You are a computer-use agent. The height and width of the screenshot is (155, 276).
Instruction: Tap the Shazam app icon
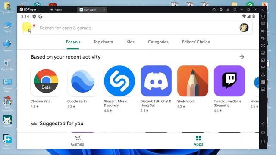tap(119, 81)
